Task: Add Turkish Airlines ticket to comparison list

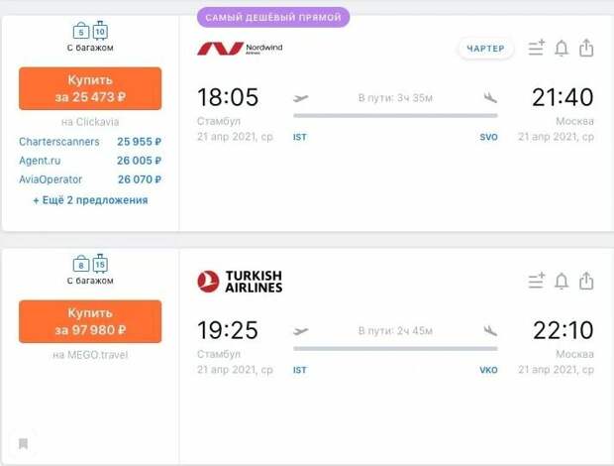Action: click(x=536, y=281)
